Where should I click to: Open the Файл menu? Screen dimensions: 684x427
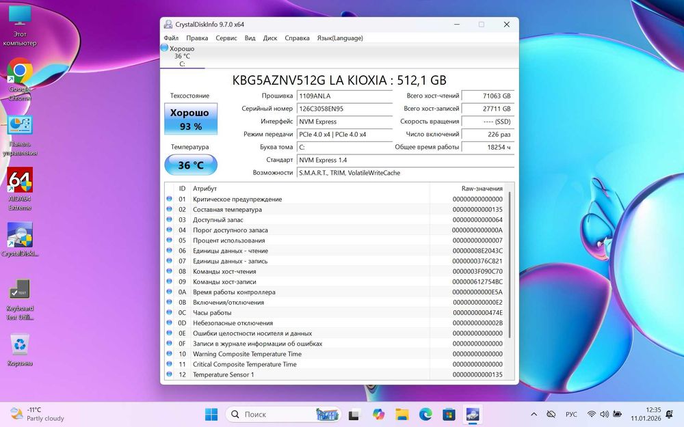coord(171,38)
